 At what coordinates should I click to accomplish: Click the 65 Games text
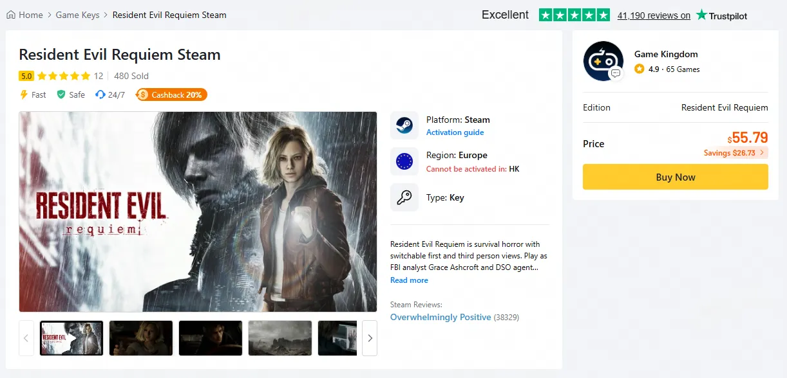(x=683, y=69)
